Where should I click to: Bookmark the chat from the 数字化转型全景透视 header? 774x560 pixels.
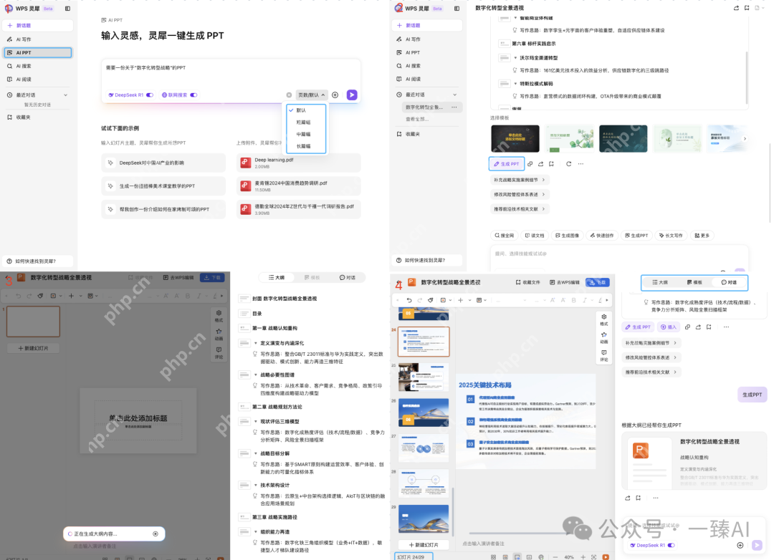[x=747, y=8]
